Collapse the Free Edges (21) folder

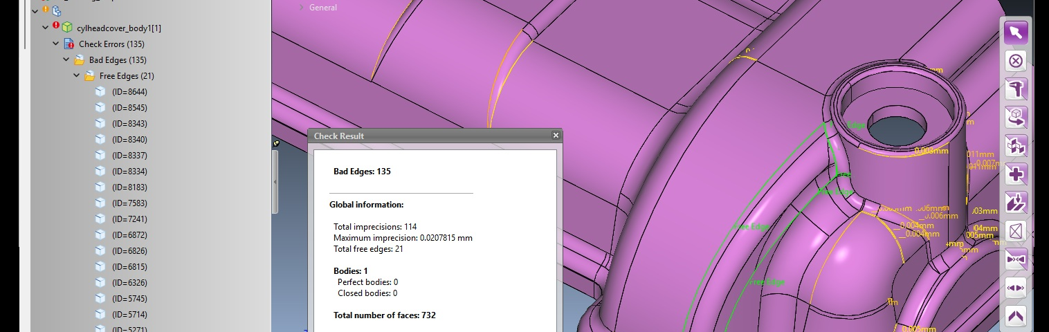[x=77, y=75]
